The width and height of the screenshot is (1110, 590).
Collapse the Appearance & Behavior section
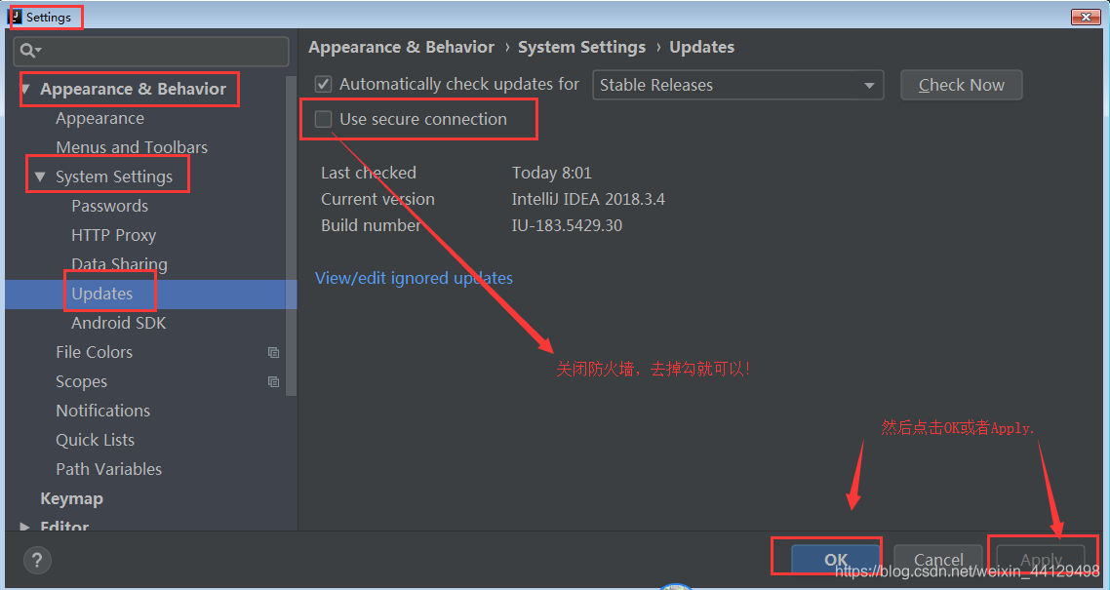(26, 89)
